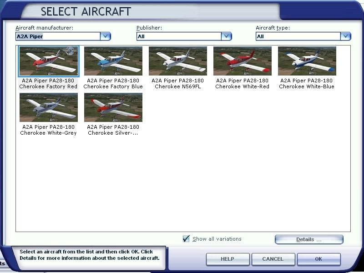Click the CANCEL button
This screenshot has width=364, height=273.
(273, 259)
